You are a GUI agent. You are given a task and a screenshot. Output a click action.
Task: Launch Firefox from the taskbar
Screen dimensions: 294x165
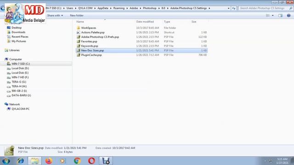pyautogui.click(x=49, y=161)
